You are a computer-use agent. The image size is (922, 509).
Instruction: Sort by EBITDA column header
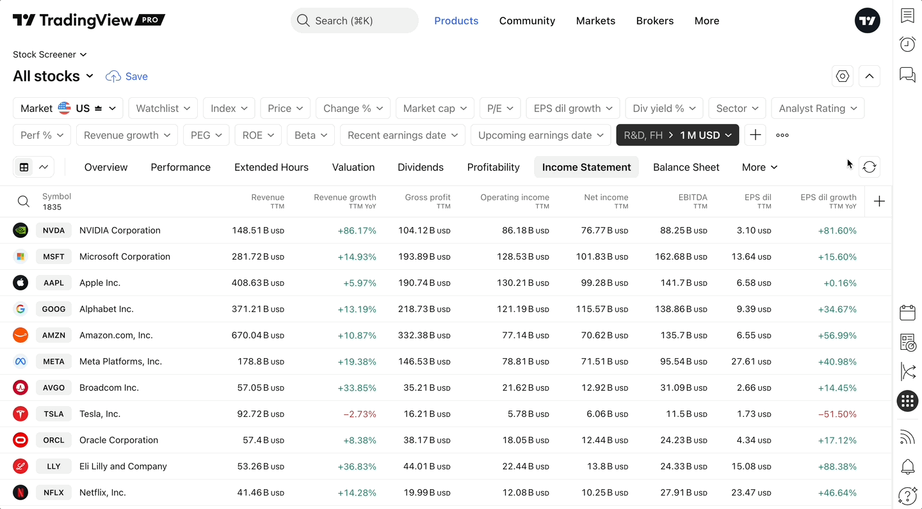[693, 201]
